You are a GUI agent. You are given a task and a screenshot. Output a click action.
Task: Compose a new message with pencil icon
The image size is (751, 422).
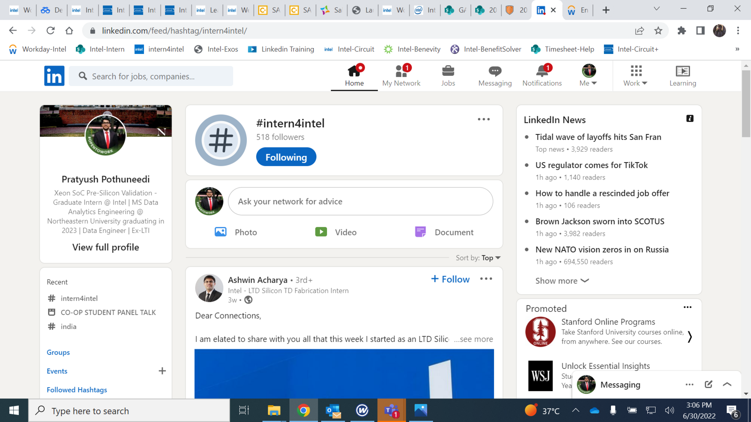pos(708,384)
